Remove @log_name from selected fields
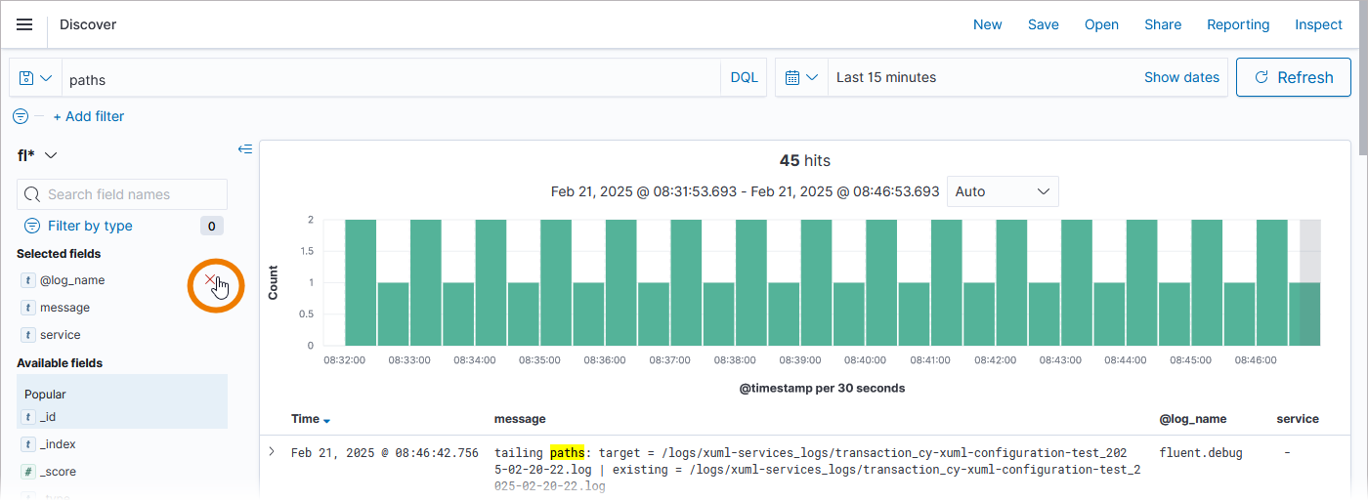The width and height of the screenshot is (1368, 501). 210,280
